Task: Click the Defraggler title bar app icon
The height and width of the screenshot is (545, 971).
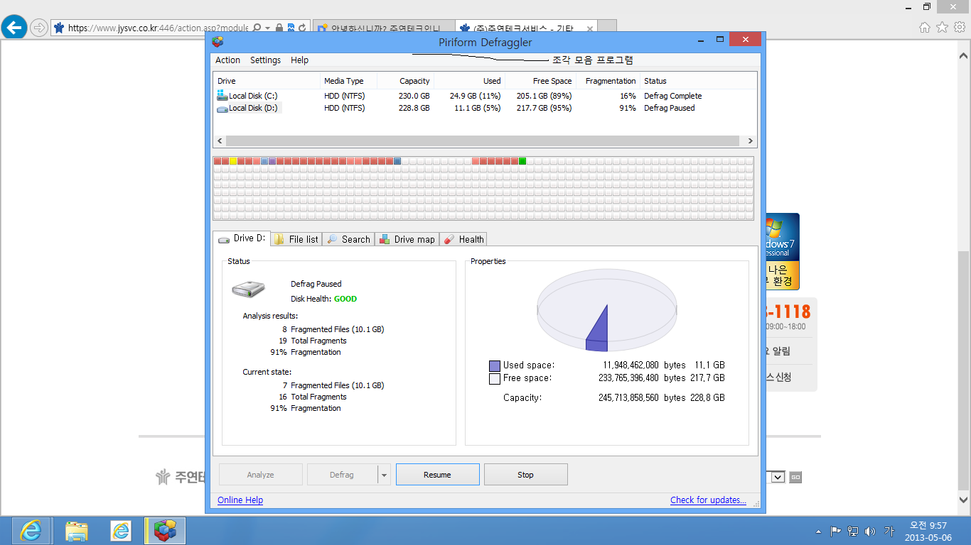Action: (x=218, y=42)
